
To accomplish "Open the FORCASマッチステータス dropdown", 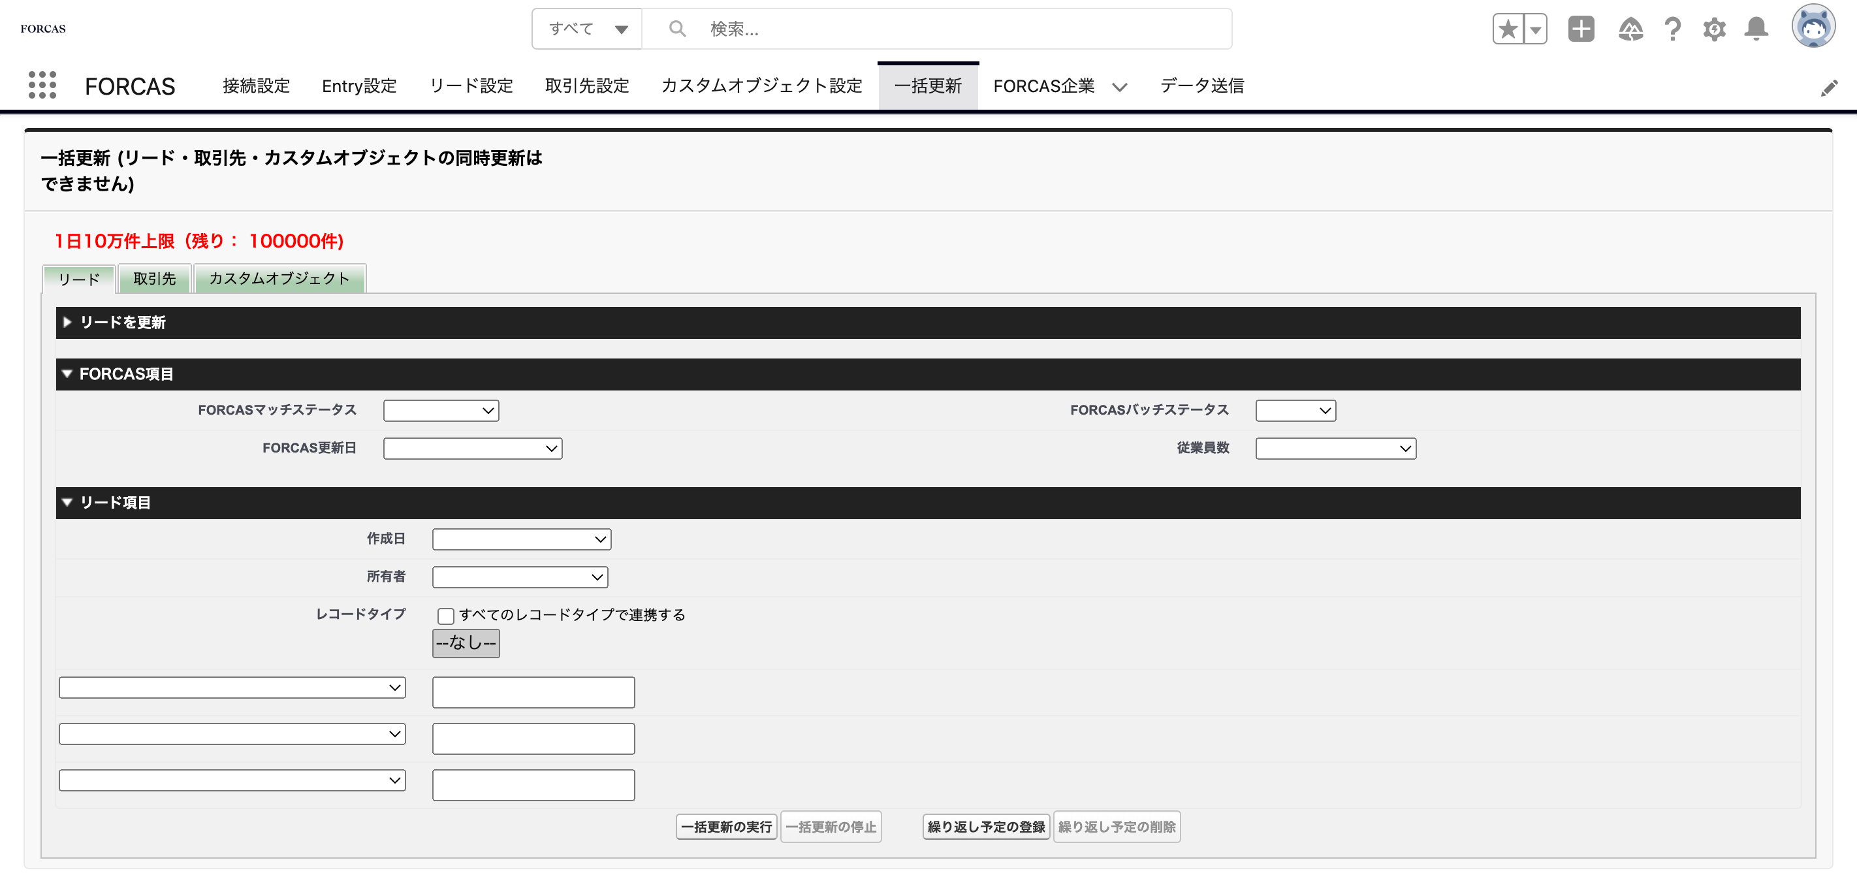I will pos(441,410).
